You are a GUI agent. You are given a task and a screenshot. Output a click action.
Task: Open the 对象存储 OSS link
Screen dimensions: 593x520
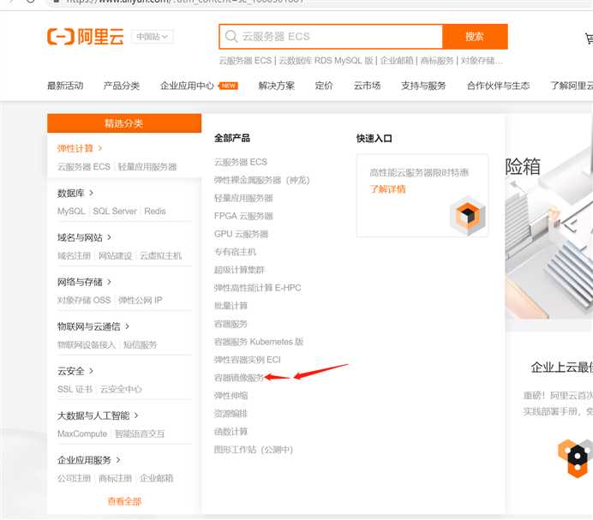pos(84,301)
